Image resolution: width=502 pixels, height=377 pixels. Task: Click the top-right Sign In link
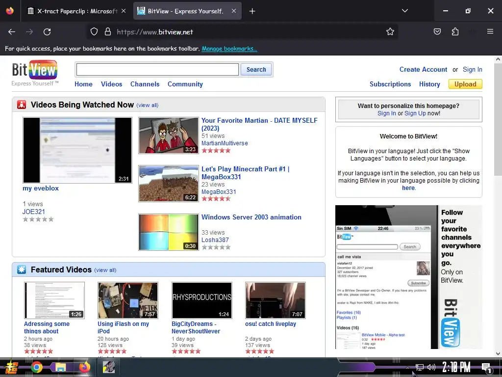point(472,70)
